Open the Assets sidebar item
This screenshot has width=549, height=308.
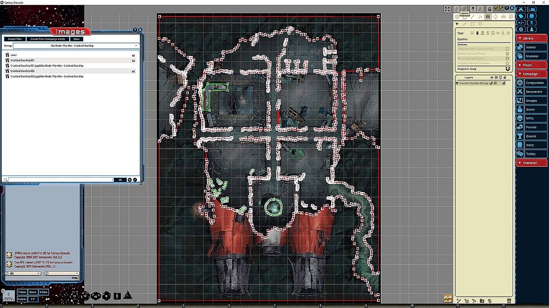(531, 47)
